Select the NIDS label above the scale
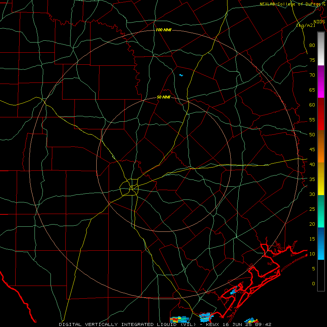Viewport: 327px width, 327px height. click(319, 22)
